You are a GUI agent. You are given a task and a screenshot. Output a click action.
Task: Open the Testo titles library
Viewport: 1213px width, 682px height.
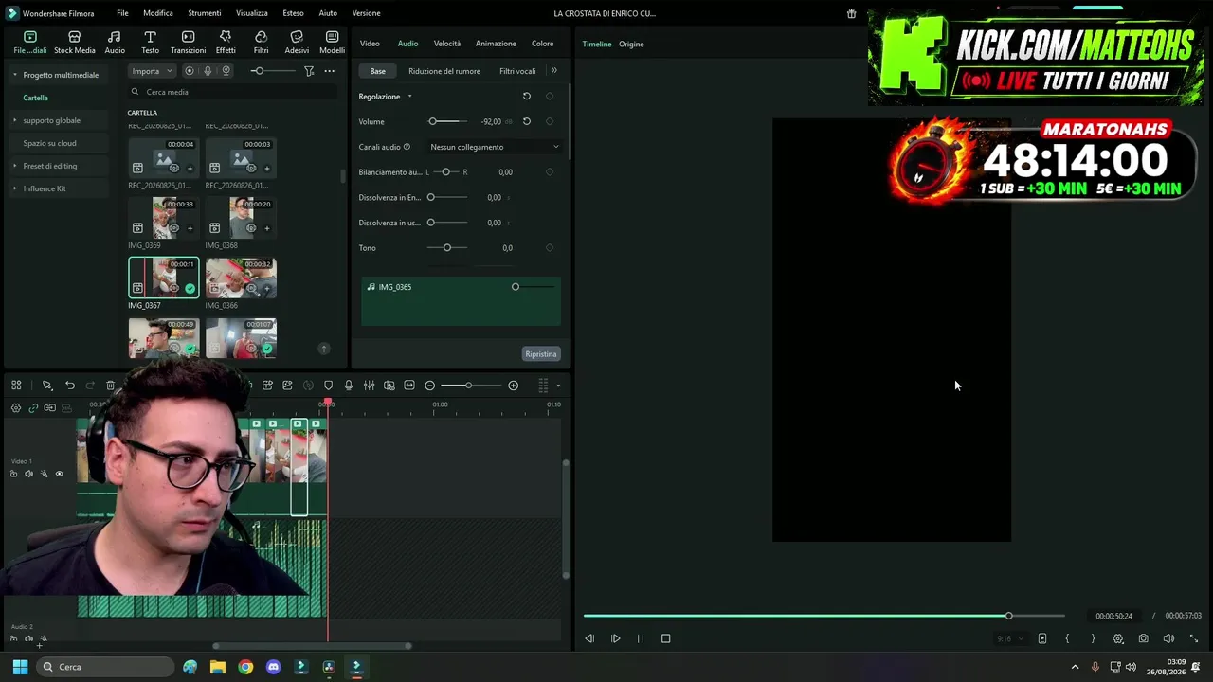pyautogui.click(x=150, y=42)
